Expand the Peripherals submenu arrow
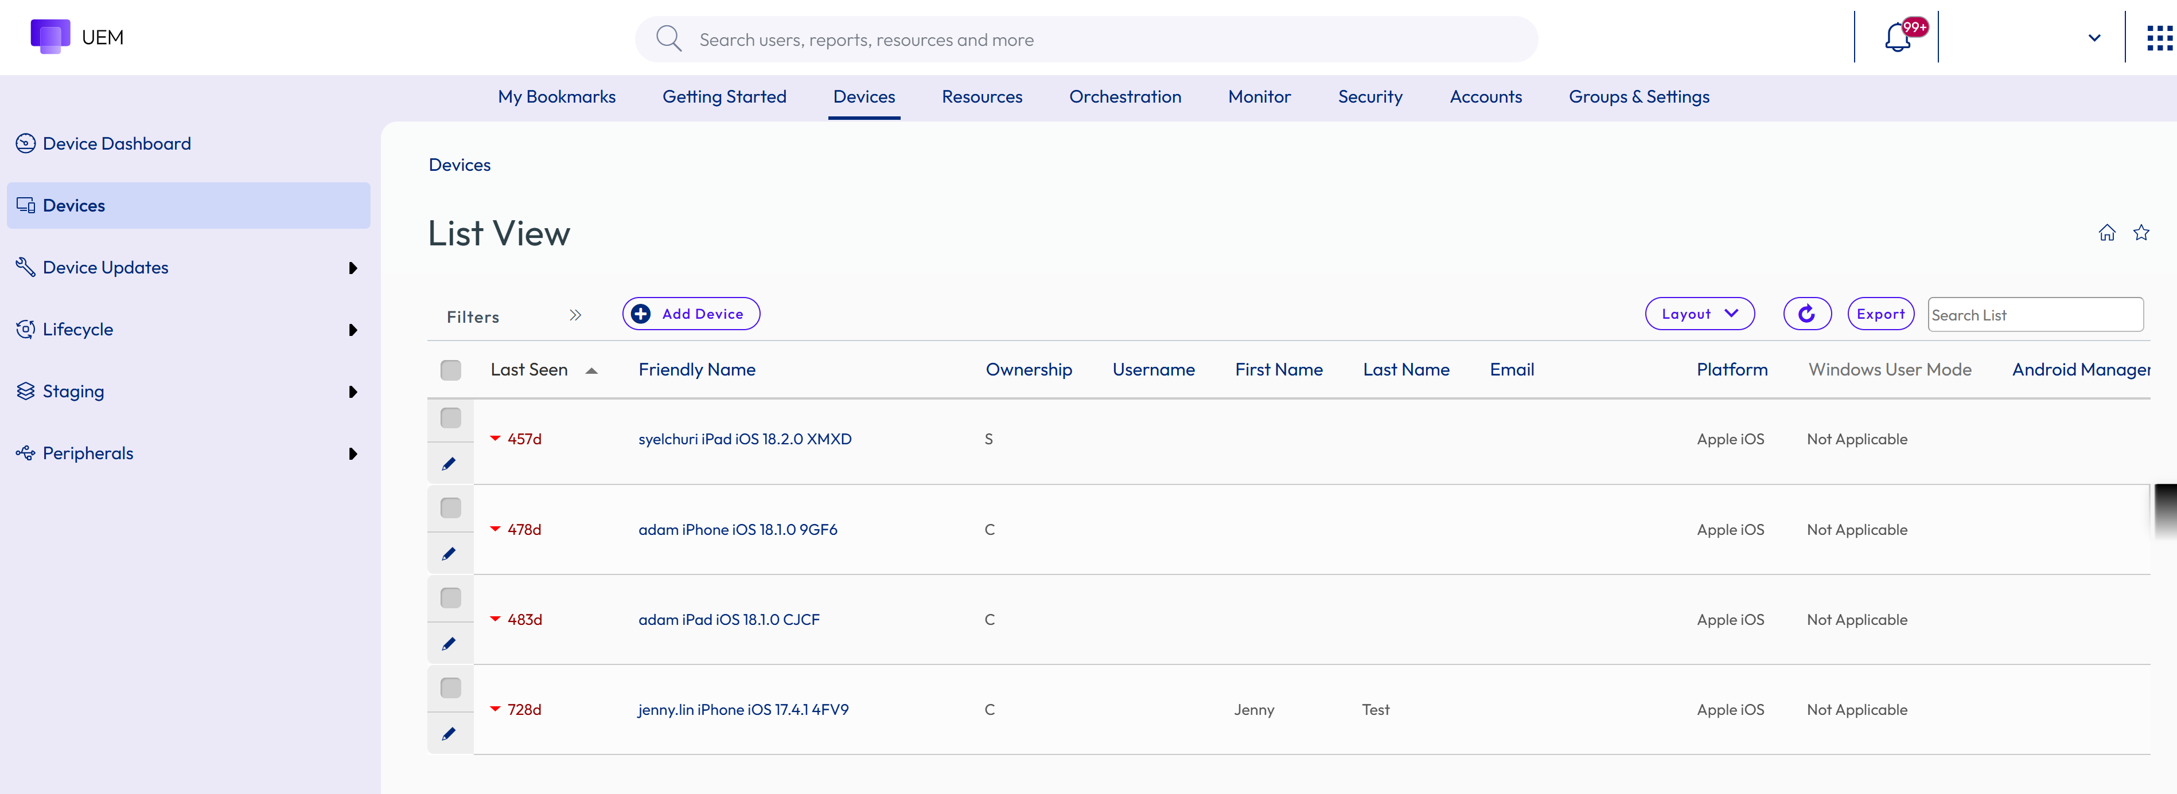Image resolution: width=2177 pixels, height=794 pixels. [352, 453]
